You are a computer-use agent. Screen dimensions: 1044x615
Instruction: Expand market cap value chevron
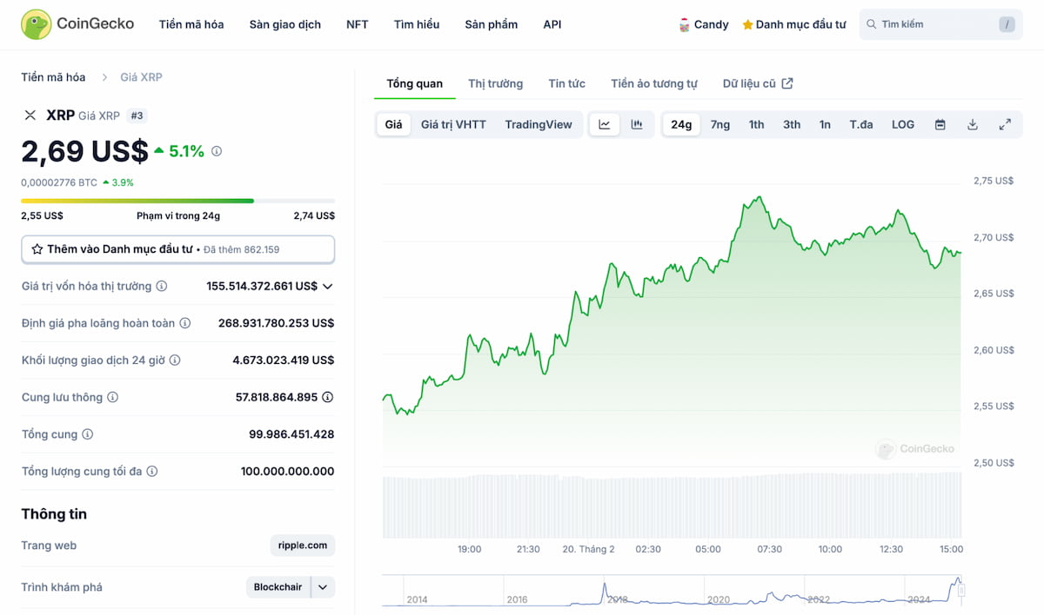[328, 286]
